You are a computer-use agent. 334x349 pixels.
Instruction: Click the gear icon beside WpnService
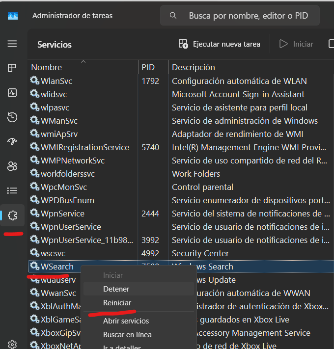[34, 213]
